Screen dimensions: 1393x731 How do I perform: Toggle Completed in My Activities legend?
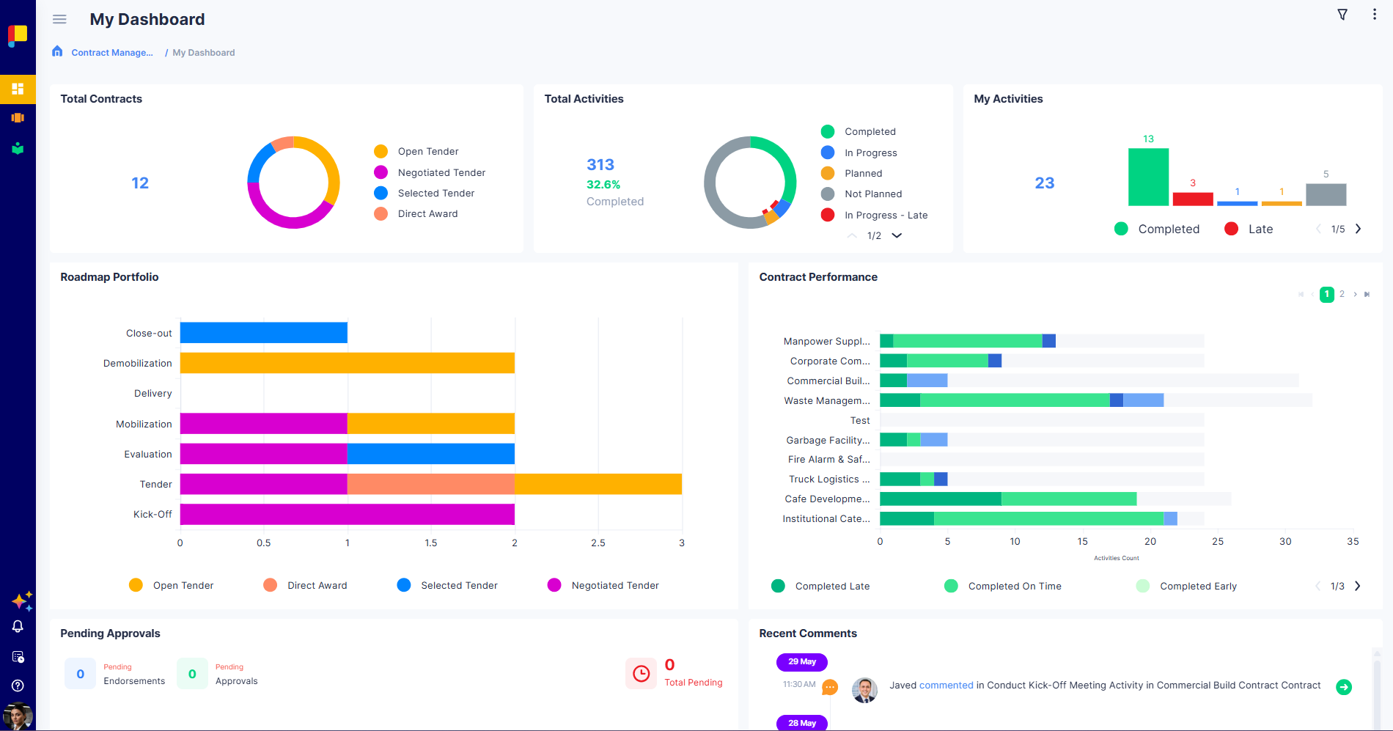click(1157, 229)
